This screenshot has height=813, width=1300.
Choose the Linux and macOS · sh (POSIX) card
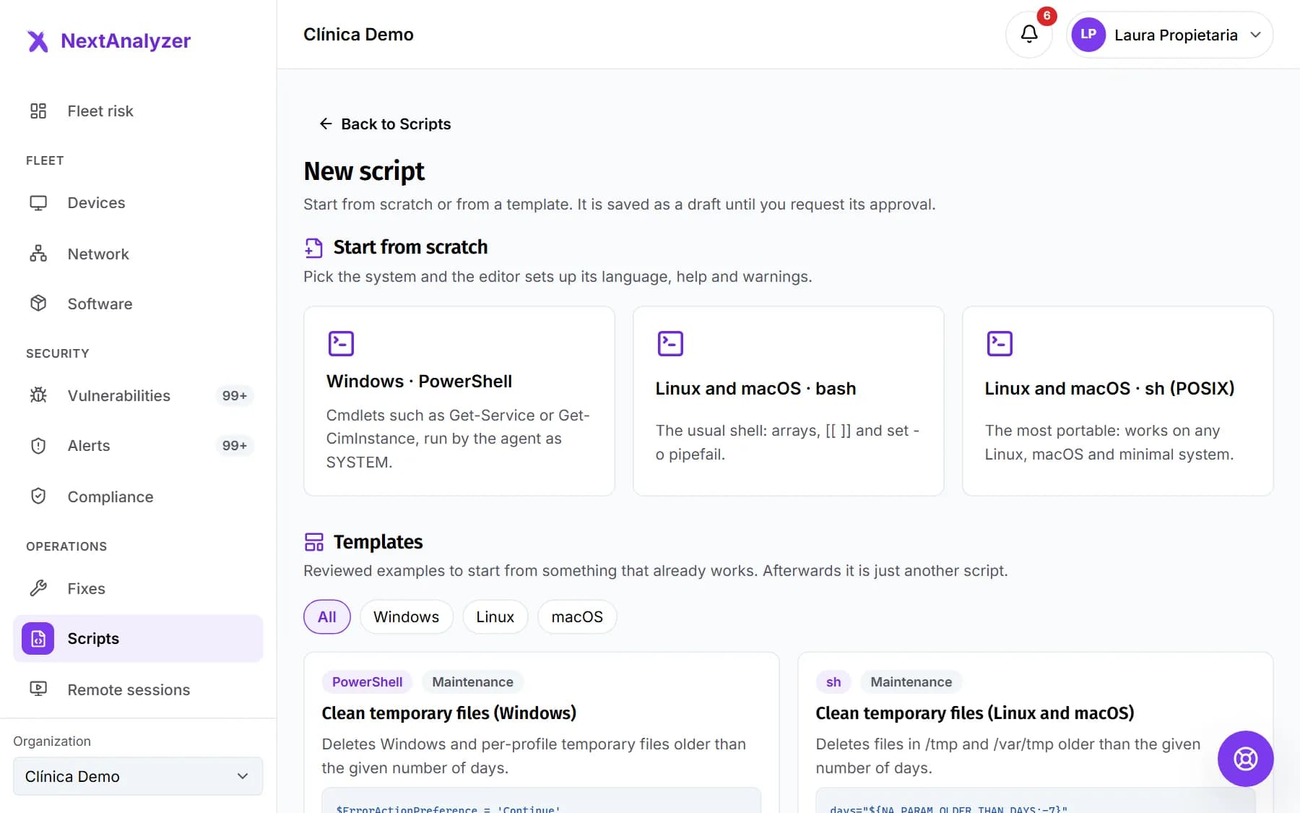pos(1118,401)
